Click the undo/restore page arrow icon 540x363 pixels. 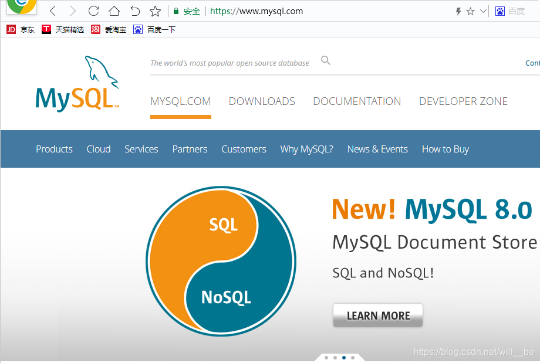coord(134,11)
